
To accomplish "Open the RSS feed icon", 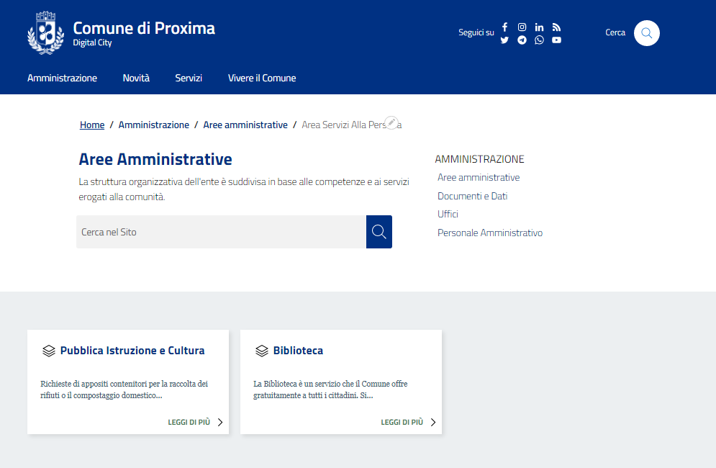I will (556, 27).
